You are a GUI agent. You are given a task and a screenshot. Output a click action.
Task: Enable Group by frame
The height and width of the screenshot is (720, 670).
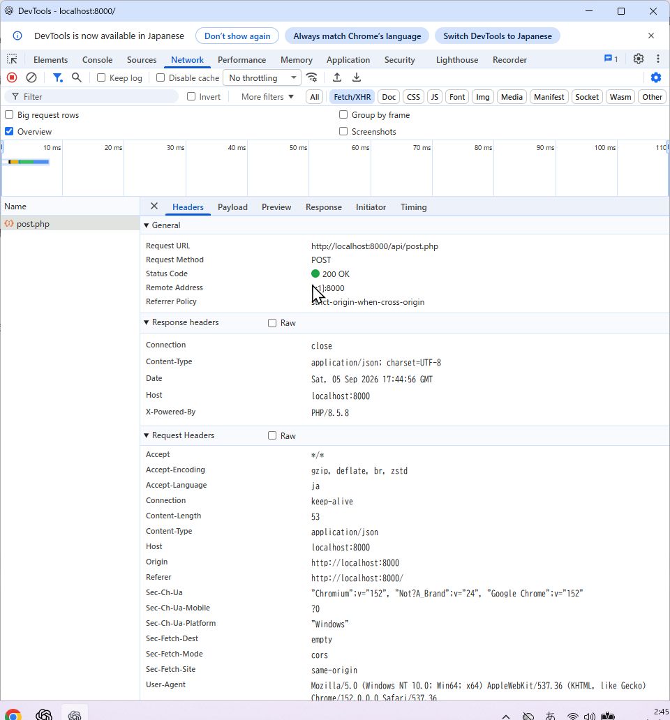[x=343, y=114]
